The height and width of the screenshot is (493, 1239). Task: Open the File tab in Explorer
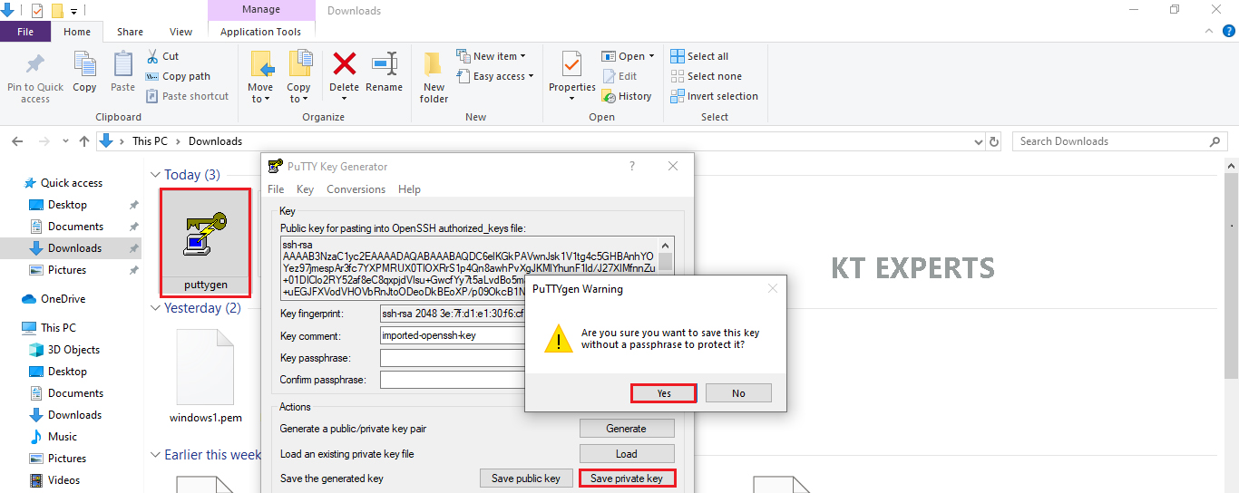25,32
